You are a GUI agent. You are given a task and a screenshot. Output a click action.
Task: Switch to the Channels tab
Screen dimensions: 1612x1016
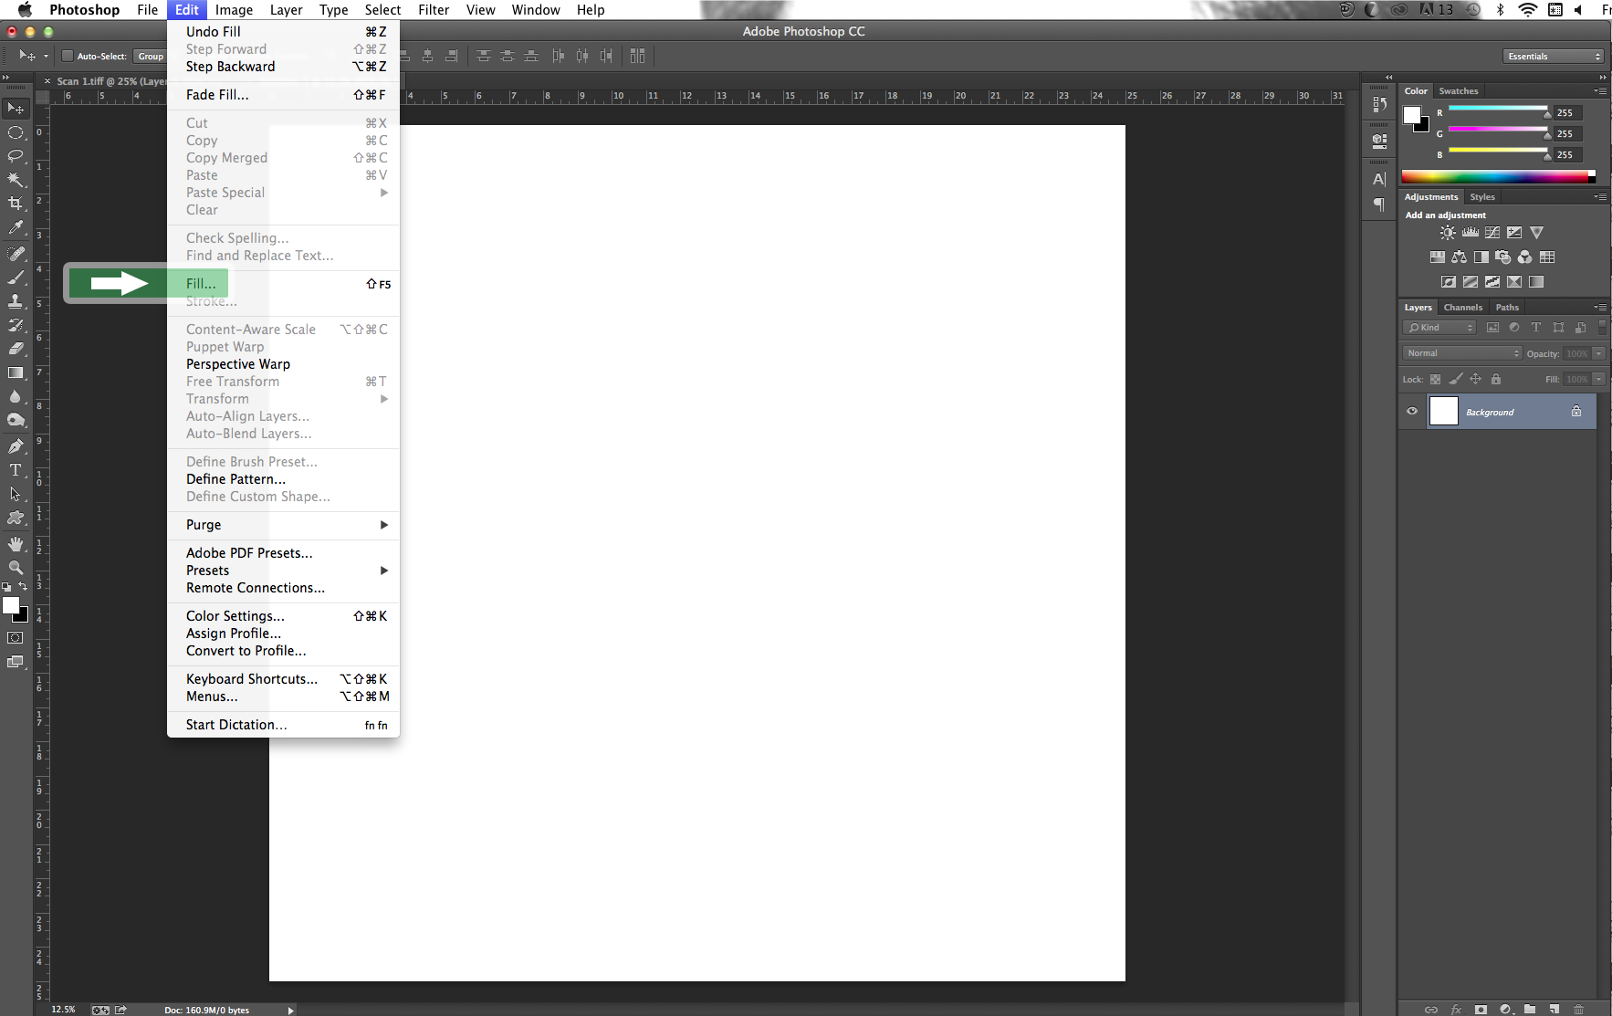point(1462,307)
